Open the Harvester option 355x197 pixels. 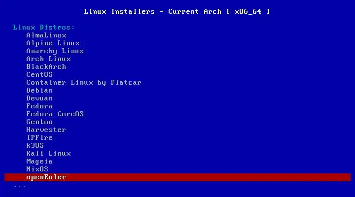(x=46, y=130)
